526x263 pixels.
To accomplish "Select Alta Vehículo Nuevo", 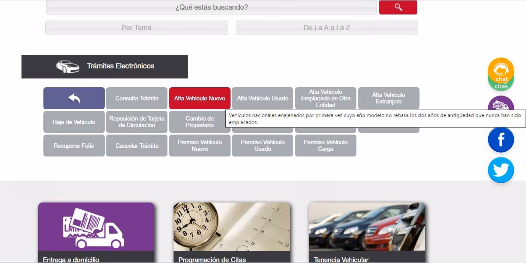I will [x=200, y=98].
